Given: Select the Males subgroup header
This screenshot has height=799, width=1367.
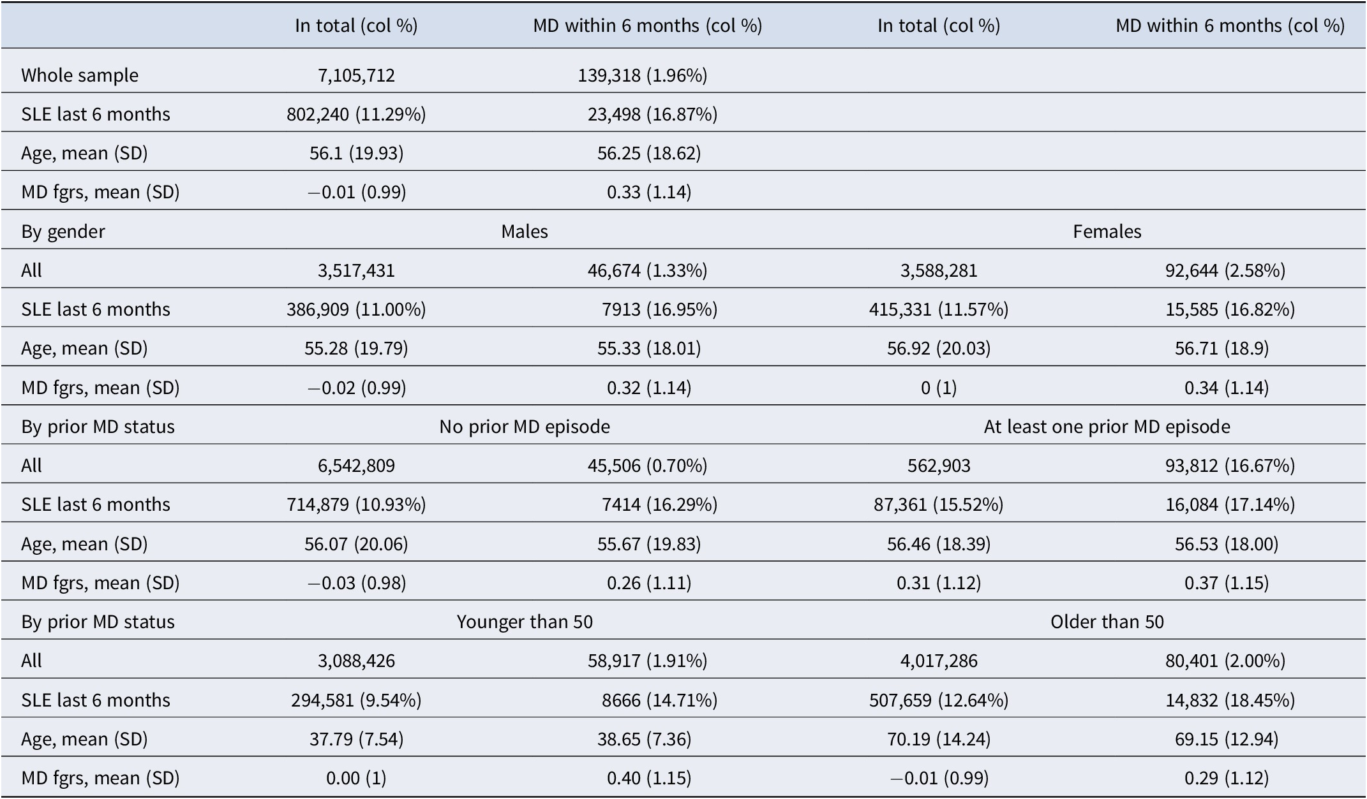Looking at the screenshot, I should tap(524, 231).
